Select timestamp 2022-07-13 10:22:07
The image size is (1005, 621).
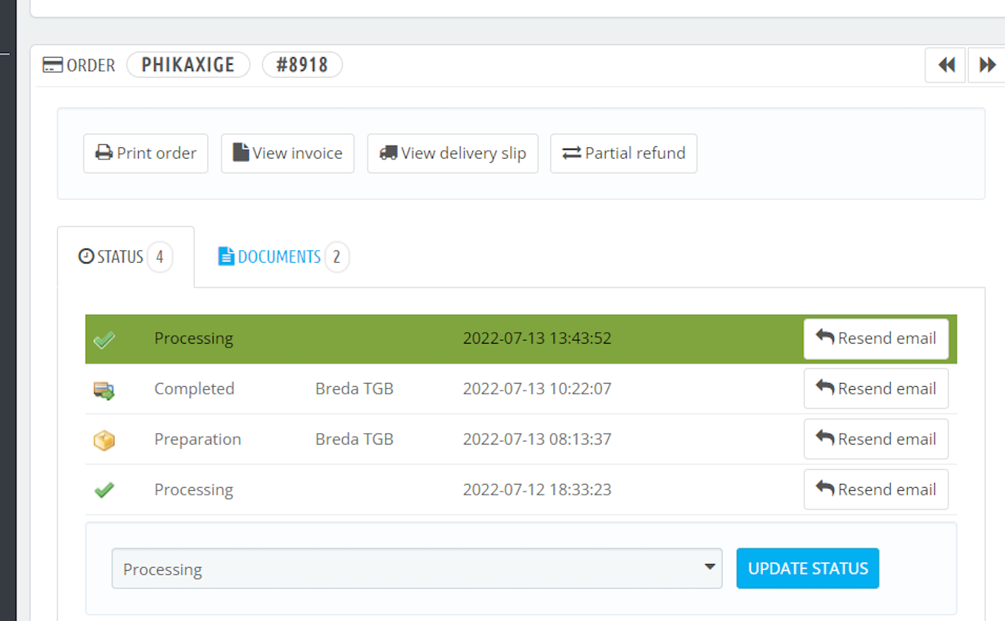pyautogui.click(x=537, y=389)
